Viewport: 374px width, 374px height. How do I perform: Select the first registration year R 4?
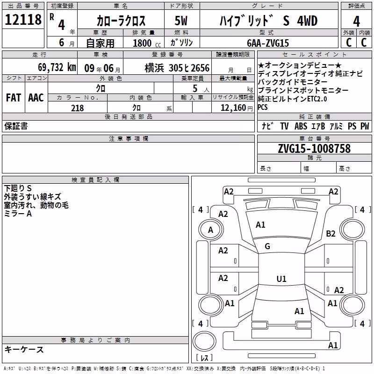(x=57, y=22)
